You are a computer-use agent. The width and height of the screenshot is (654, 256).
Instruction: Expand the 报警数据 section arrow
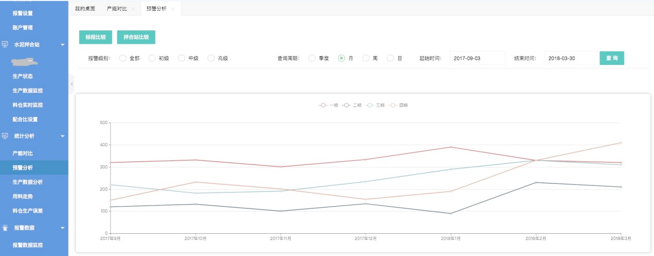tap(62, 228)
